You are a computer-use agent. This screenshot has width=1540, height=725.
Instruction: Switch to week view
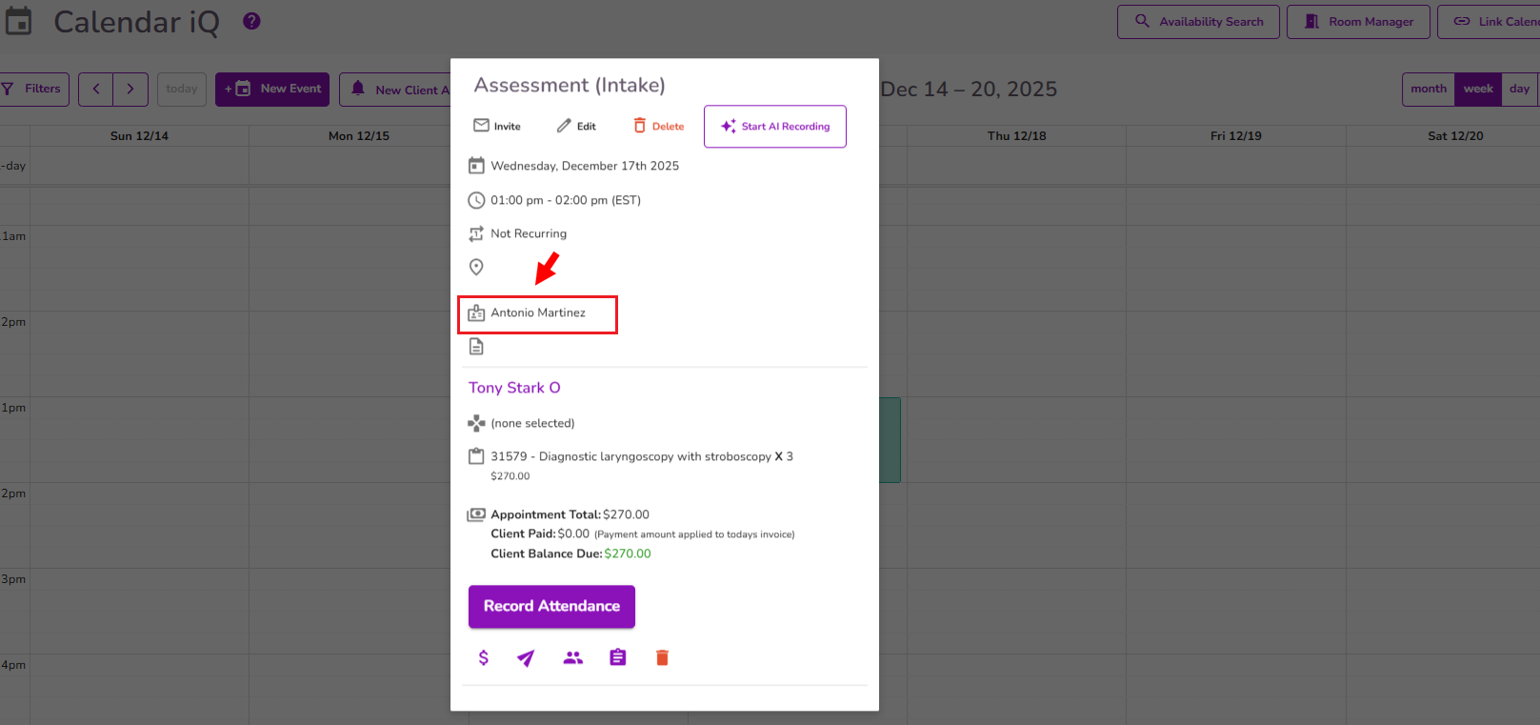pos(1478,89)
